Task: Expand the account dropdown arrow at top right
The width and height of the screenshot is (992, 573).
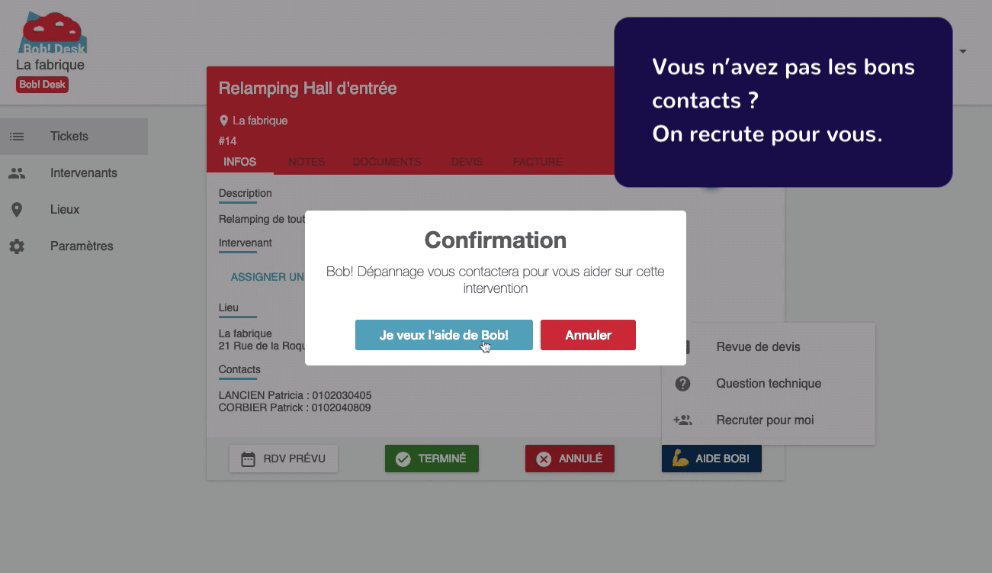Action: pyautogui.click(x=963, y=51)
